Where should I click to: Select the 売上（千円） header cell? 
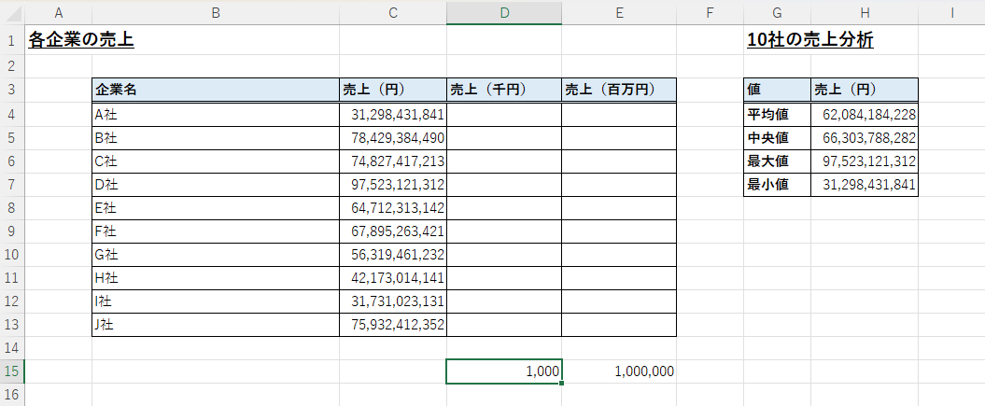point(504,90)
